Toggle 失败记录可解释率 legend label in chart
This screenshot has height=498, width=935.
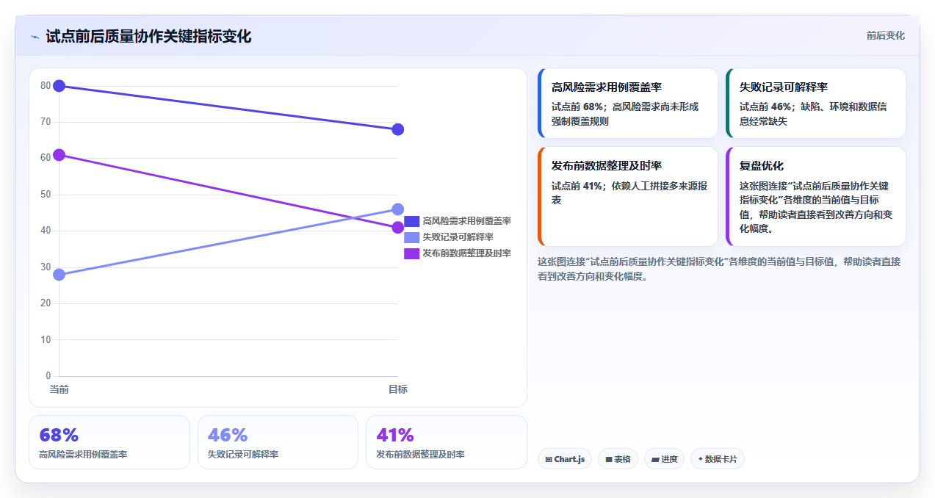pos(458,237)
